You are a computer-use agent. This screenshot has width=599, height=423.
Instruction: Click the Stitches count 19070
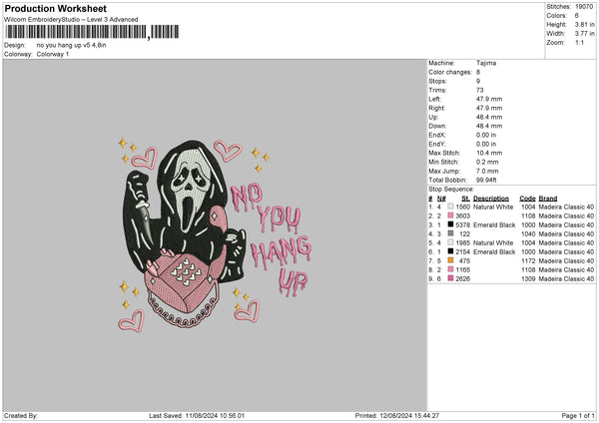click(583, 6)
